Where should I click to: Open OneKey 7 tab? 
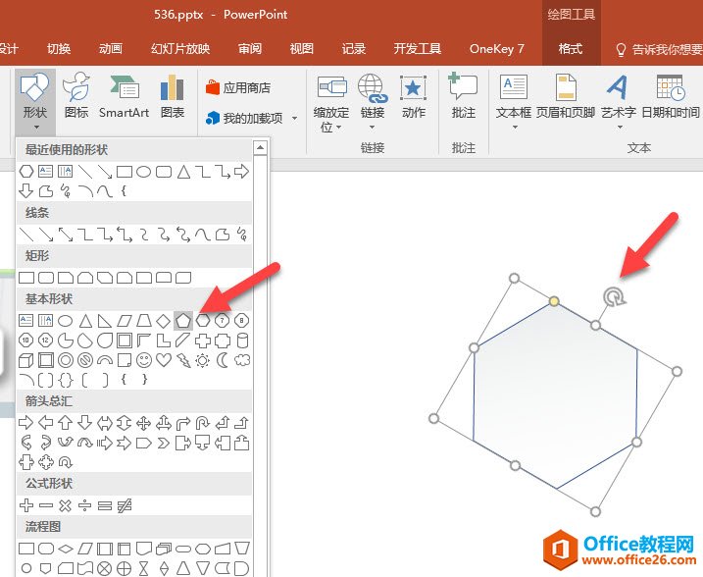[496, 48]
